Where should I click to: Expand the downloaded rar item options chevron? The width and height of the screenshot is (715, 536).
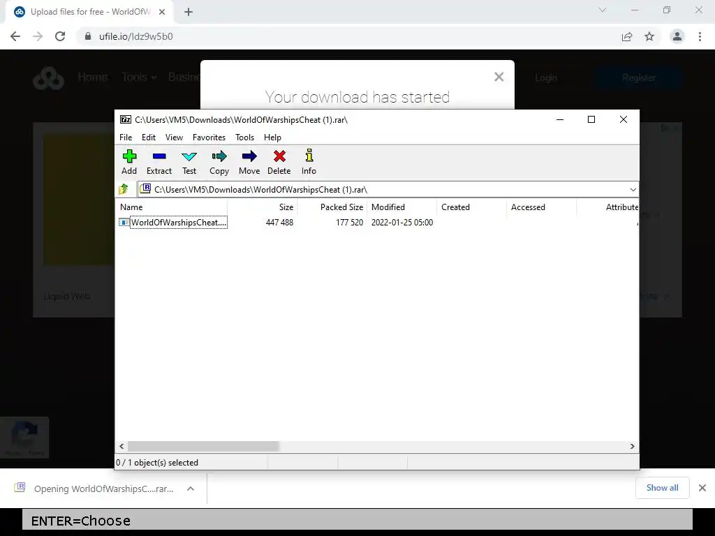[191, 489]
